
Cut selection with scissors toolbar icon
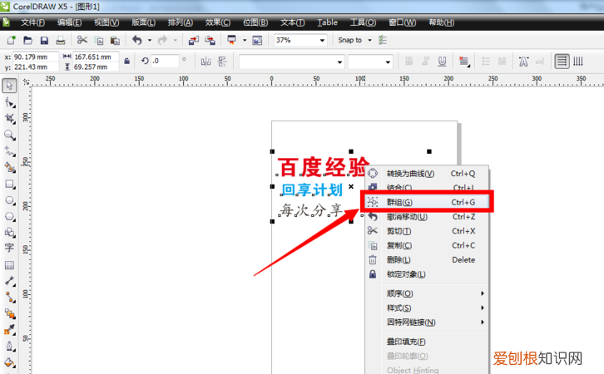(x=82, y=40)
